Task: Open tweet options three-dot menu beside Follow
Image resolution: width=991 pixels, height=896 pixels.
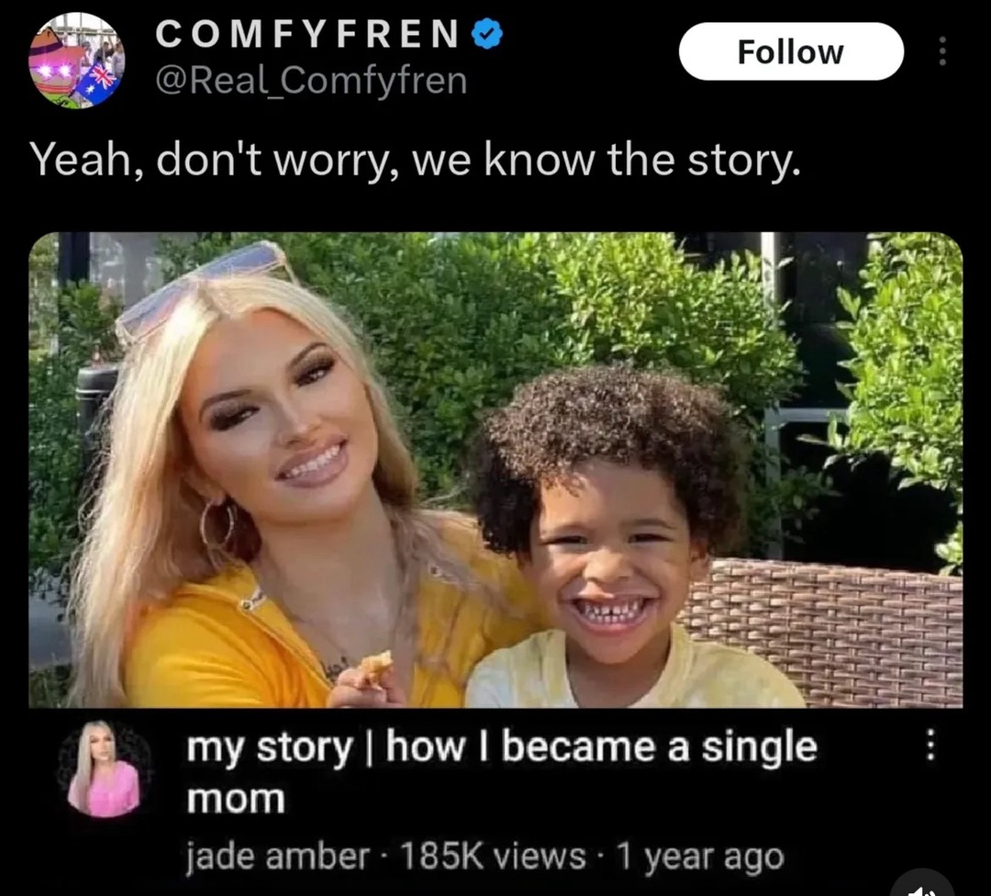Action: (942, 51)
